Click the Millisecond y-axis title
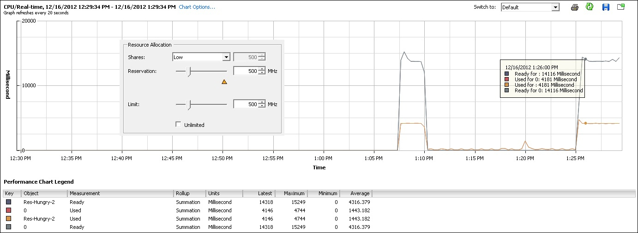This screenshot has width=638, height=233. pos(8,85)
